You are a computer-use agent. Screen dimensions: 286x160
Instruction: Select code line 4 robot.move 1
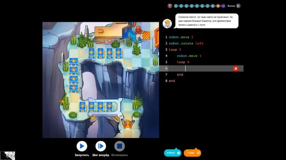pos(189,56)
